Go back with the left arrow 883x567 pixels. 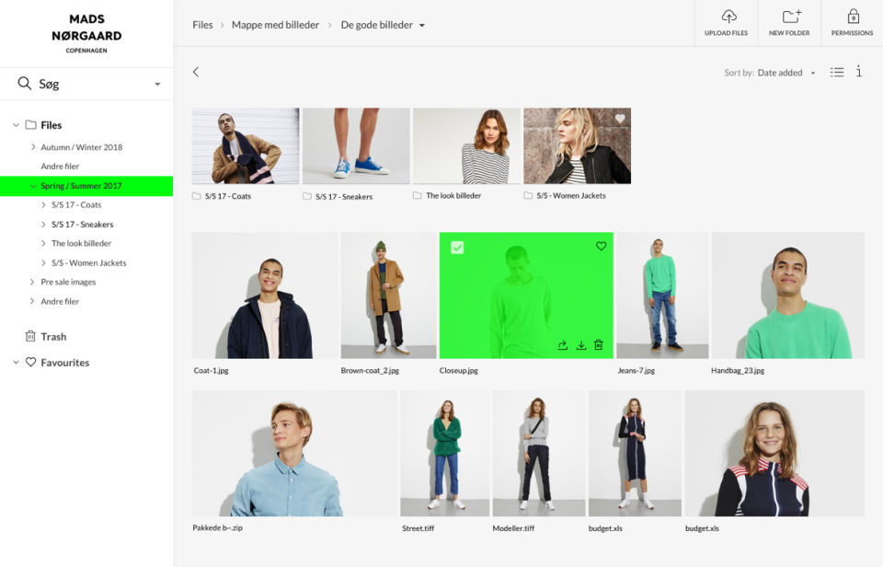click(195, 72)
